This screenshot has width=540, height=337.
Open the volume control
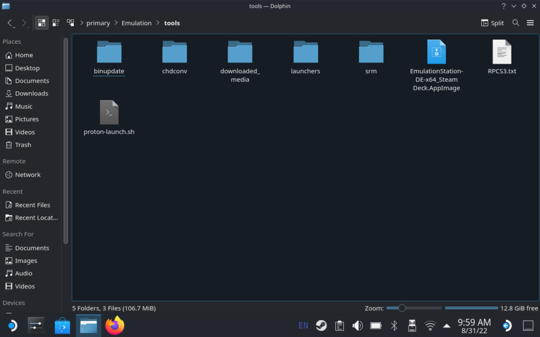click(x=358, y=325)
